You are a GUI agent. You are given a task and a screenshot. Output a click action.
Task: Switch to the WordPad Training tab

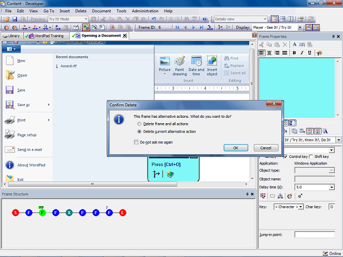pyautogui.click(x=46, y=36)
